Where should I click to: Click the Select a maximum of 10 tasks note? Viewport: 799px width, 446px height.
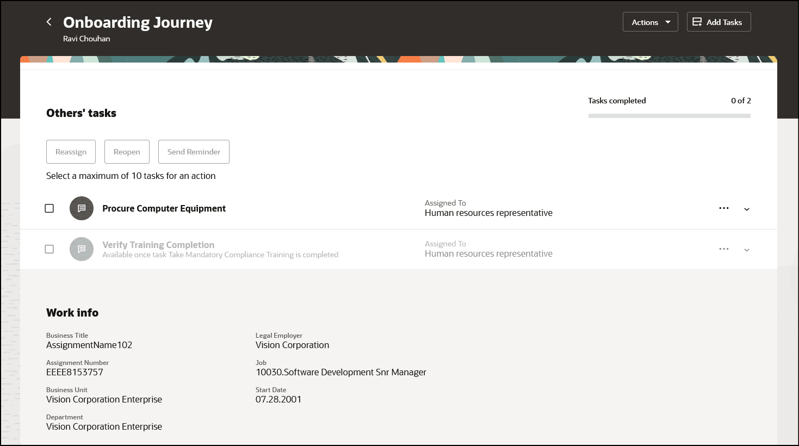(131, 176)
